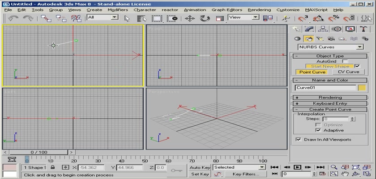Open the reactor menu
Image resolution: width=376 pixels, height=179 pixels.
pos(170,10)
